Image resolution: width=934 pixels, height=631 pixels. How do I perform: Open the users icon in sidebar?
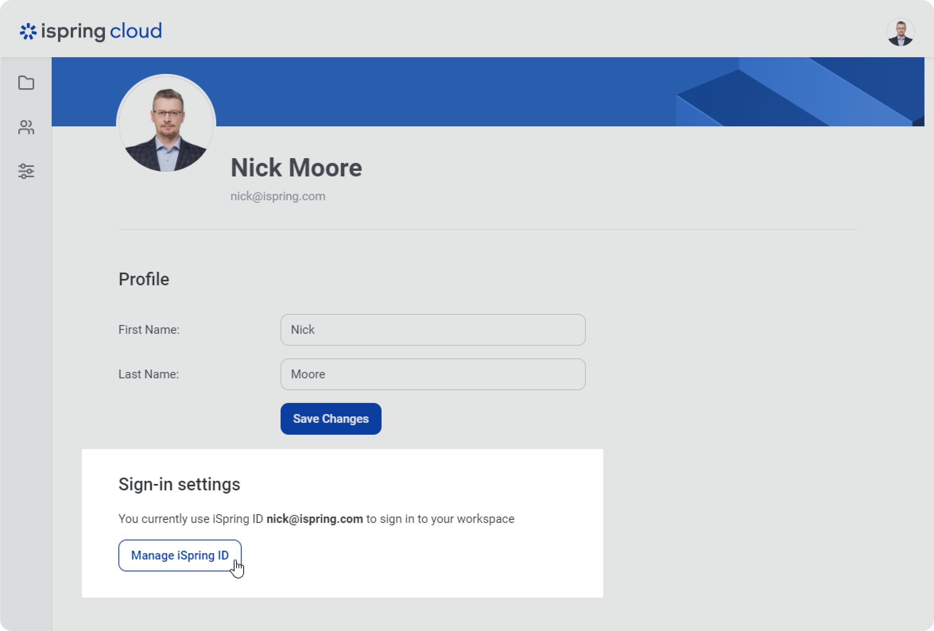point(26,128)
